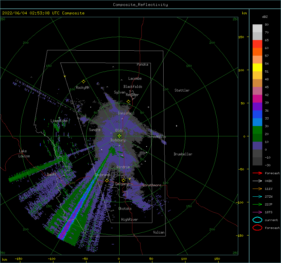Click the ThreeHills label
Image resolution: width=281 pixels, height=263 pixels.
click(x=157, y=137)
